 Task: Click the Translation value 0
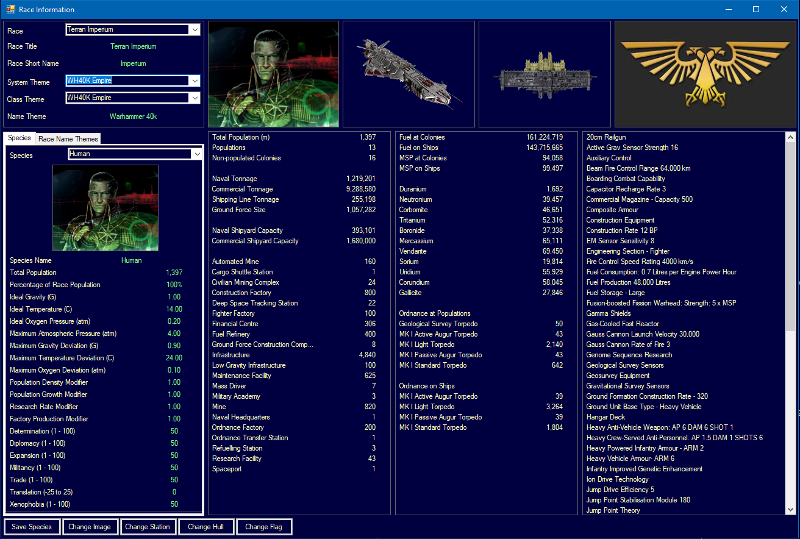click(174, 492)
